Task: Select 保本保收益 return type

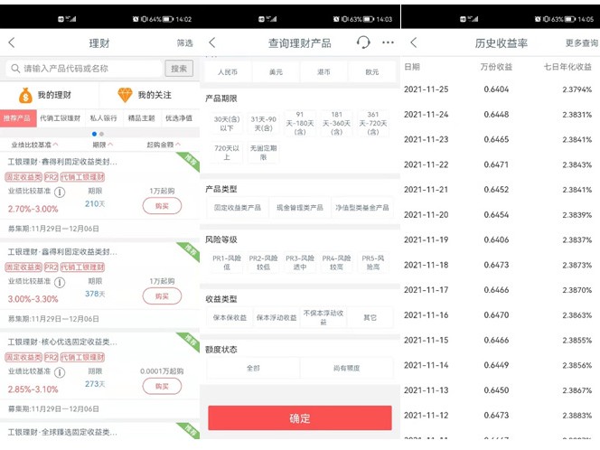Action: click(230, 317)
